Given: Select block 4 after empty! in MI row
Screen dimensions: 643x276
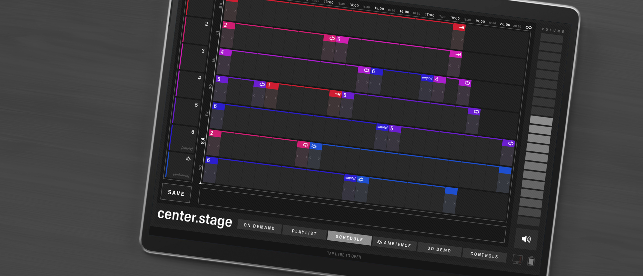Looking at the screenshot, I should pyautogui.click(x=440, y=80).
